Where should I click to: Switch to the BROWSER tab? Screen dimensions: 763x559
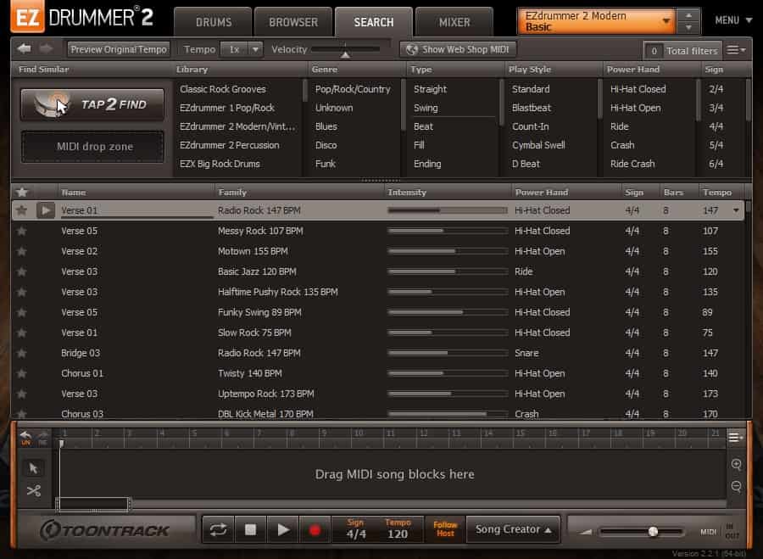[293, 22]
